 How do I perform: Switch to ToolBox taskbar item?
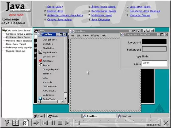click(99, 116)
